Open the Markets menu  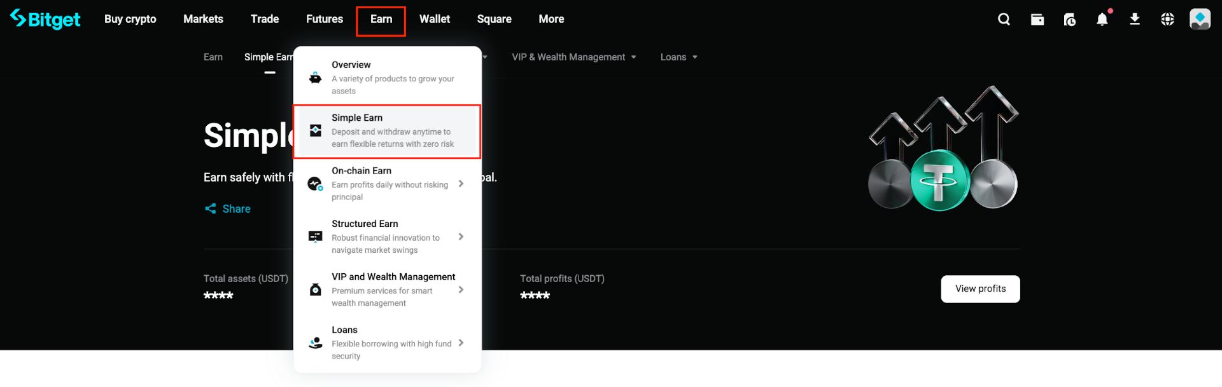pyautogui.click(x=203, y=19)
